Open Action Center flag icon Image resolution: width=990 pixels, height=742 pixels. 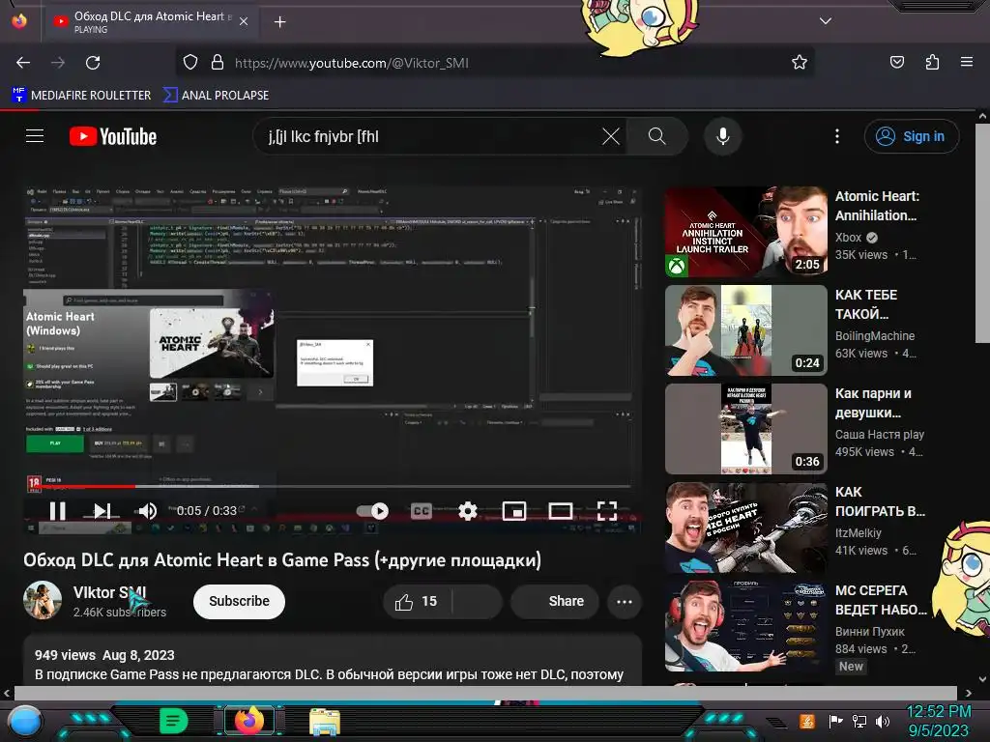[835, 721]
